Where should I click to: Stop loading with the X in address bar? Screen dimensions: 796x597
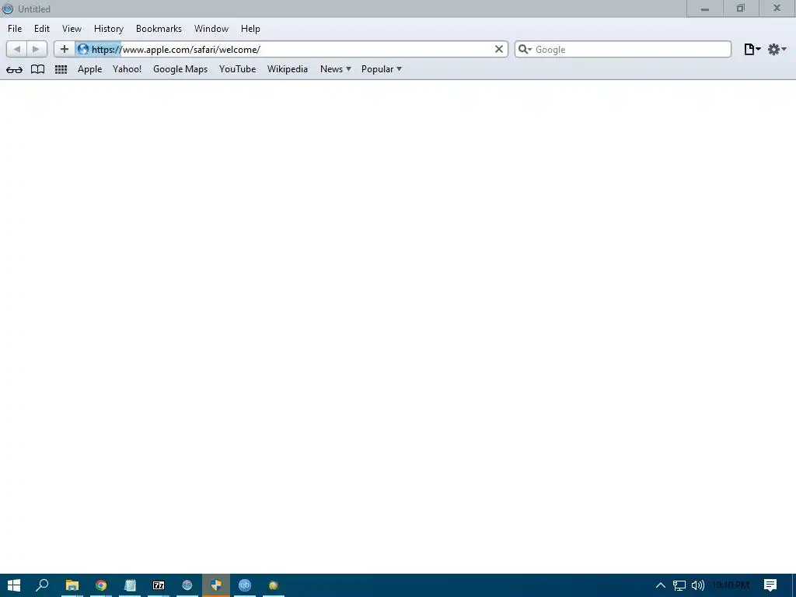click(x=498, y=49)
